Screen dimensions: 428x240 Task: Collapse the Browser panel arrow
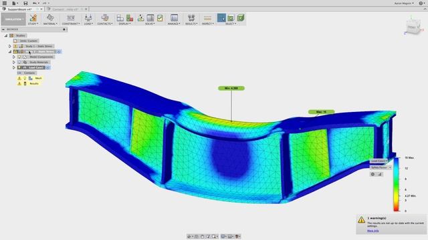click(x=3, y=29)
